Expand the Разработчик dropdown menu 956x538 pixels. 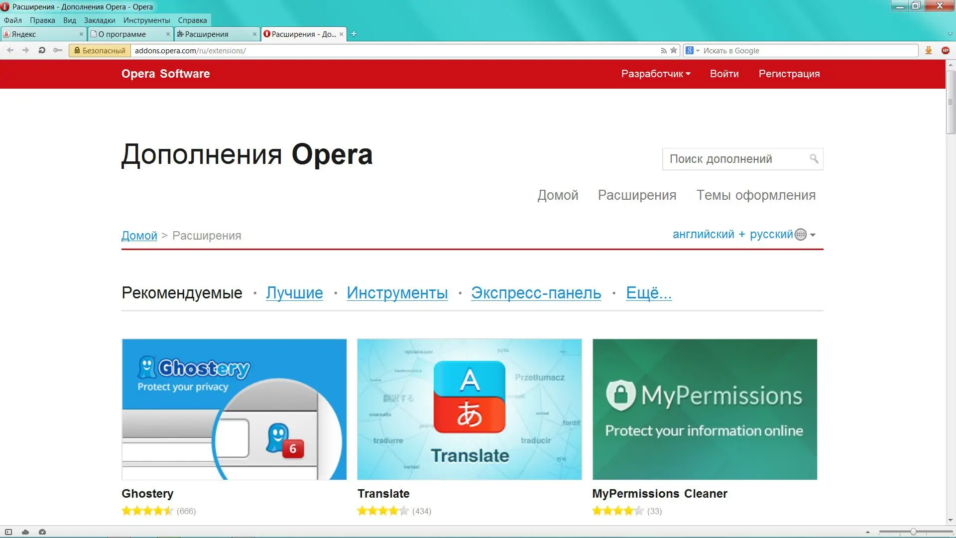tap(656, 74)
